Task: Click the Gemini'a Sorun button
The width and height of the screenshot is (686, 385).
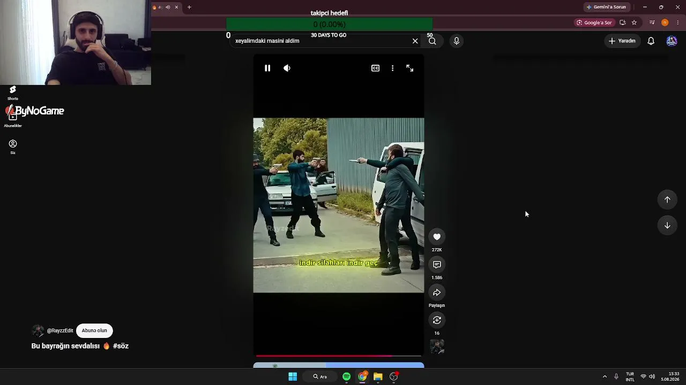Action: pyautogui.click(x=607, y=7)
